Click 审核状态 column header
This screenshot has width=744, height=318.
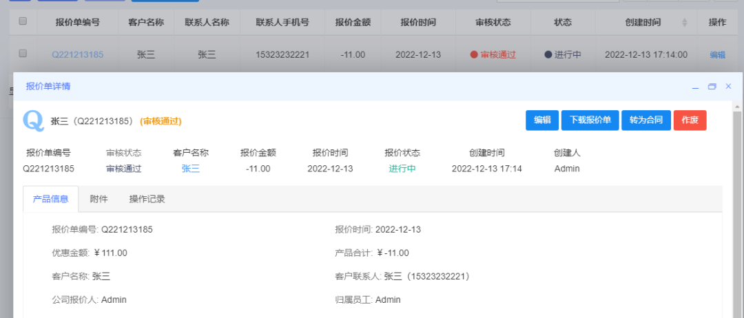pos(493,22)
